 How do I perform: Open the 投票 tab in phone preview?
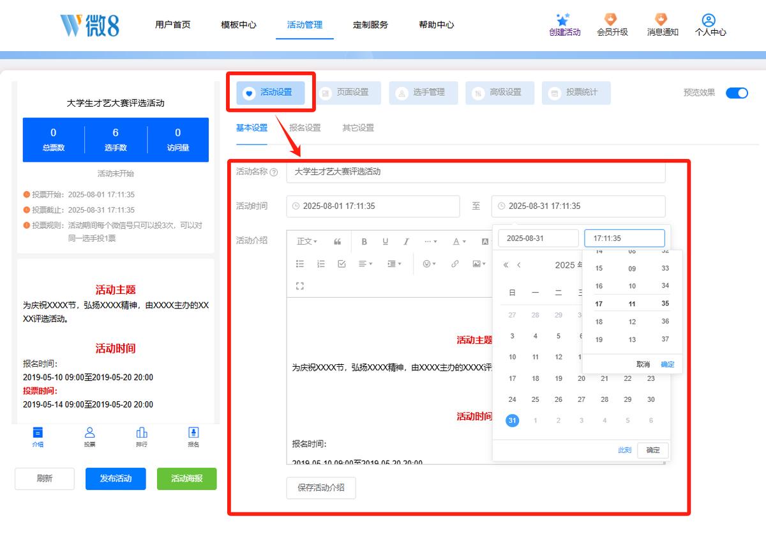click(x=90, y=436)
